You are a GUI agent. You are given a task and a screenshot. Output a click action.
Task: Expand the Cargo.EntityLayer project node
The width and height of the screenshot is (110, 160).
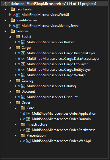15,70
